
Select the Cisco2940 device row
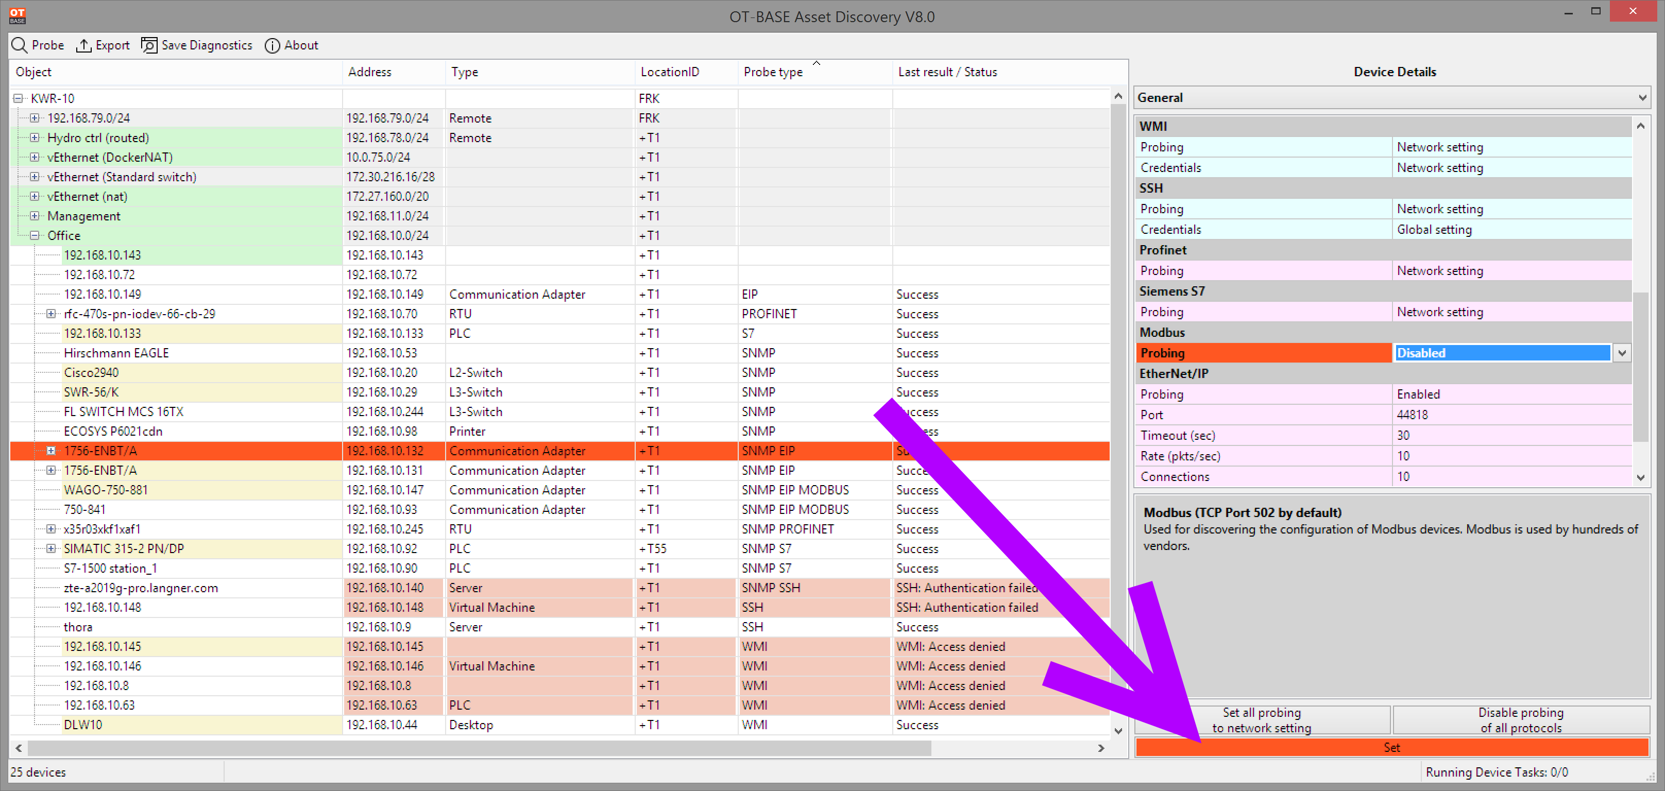coord(560,372)
